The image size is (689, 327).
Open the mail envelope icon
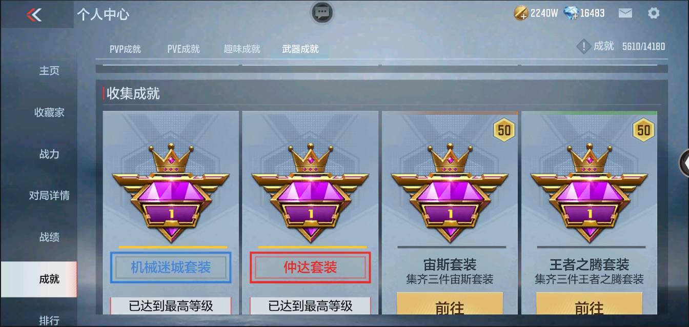[x=625, y=13]
